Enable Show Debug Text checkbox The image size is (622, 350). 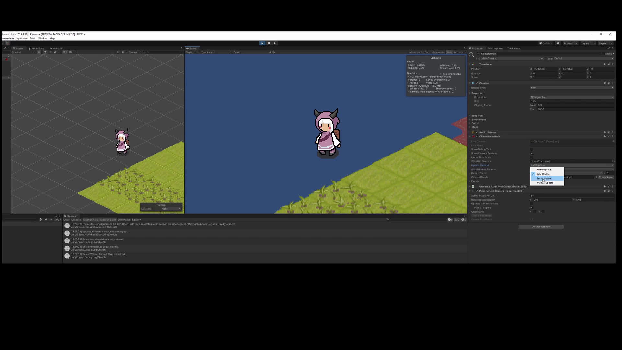tap(531, 149)
